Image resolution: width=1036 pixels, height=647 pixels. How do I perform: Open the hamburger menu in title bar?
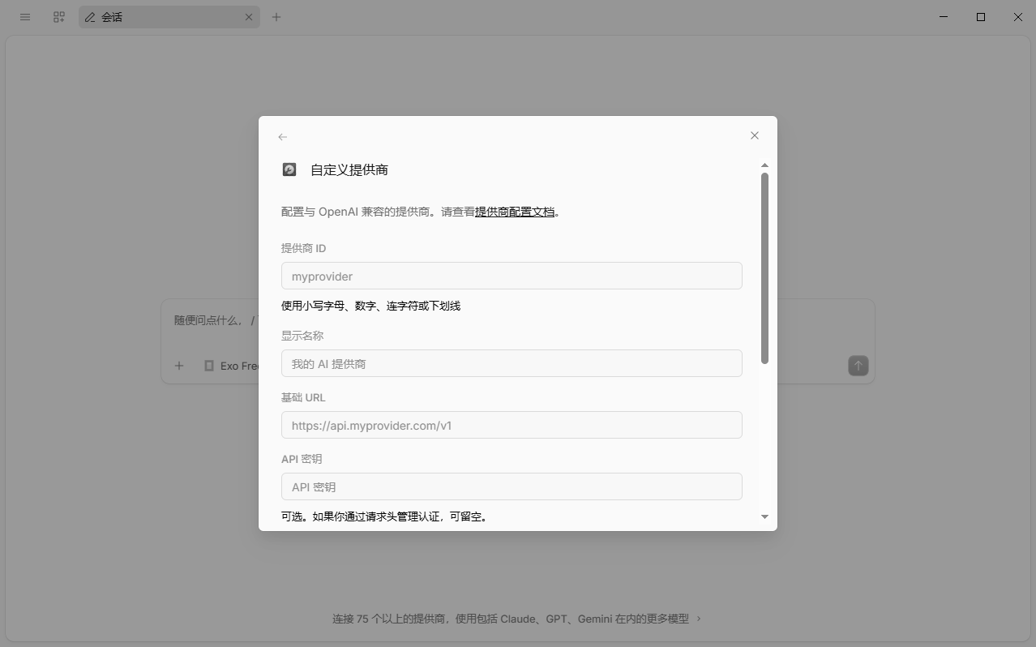(25, 17)
